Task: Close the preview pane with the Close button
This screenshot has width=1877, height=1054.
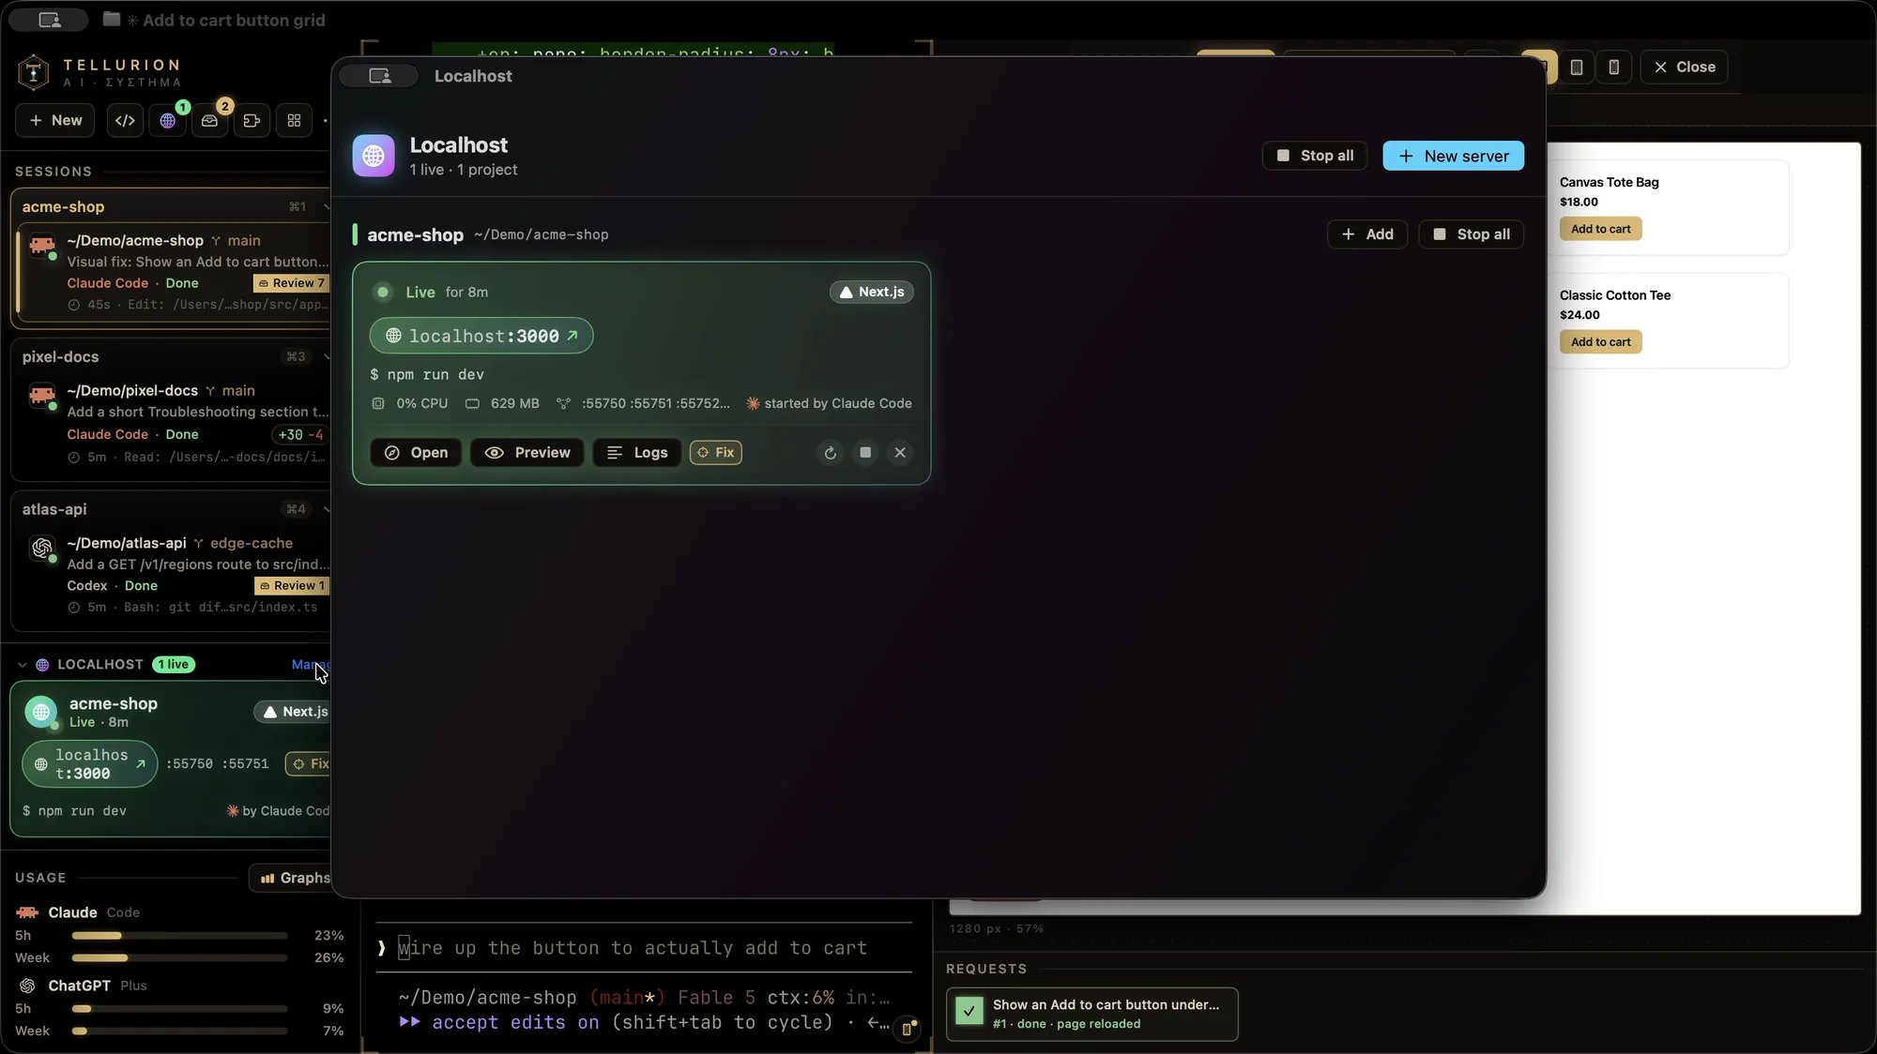Action: point(1684,68)
